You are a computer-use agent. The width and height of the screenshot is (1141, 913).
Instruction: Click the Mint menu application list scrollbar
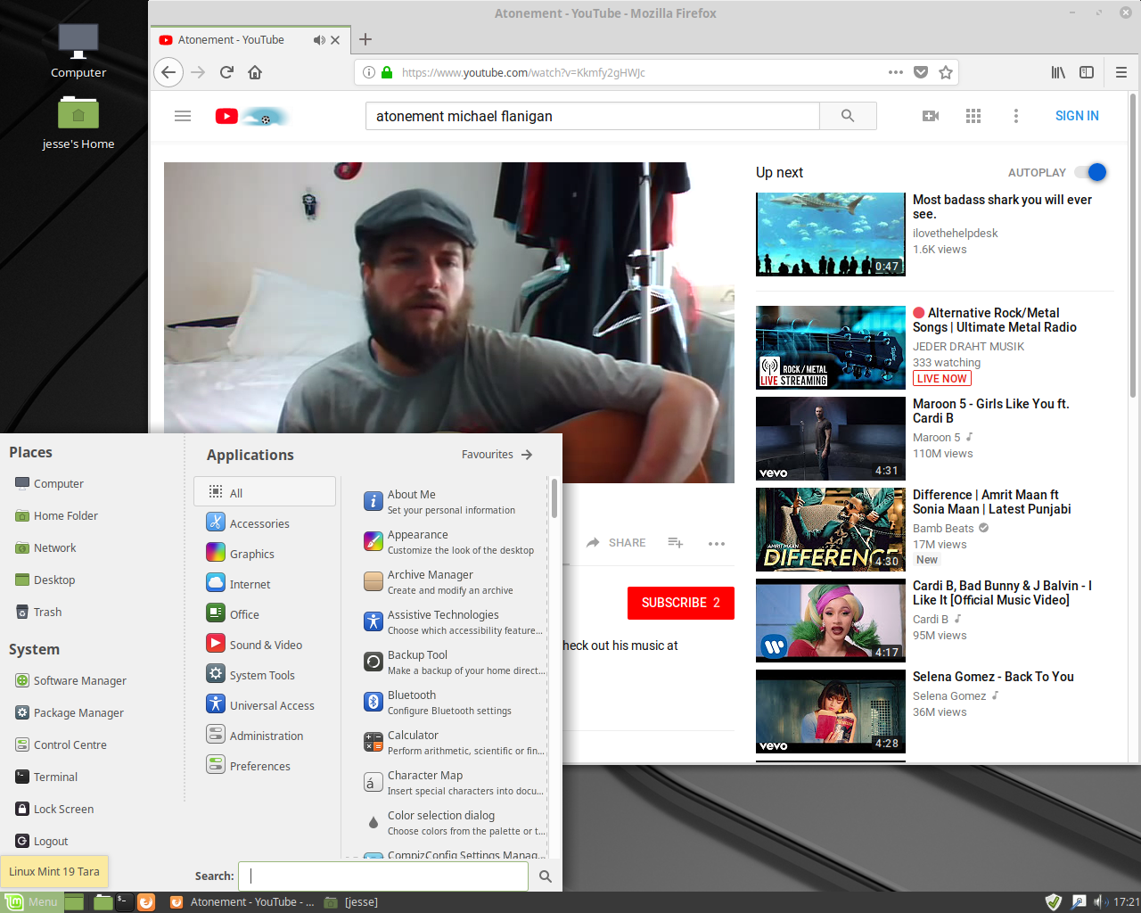pyautogui.click(x=554, y=499)
